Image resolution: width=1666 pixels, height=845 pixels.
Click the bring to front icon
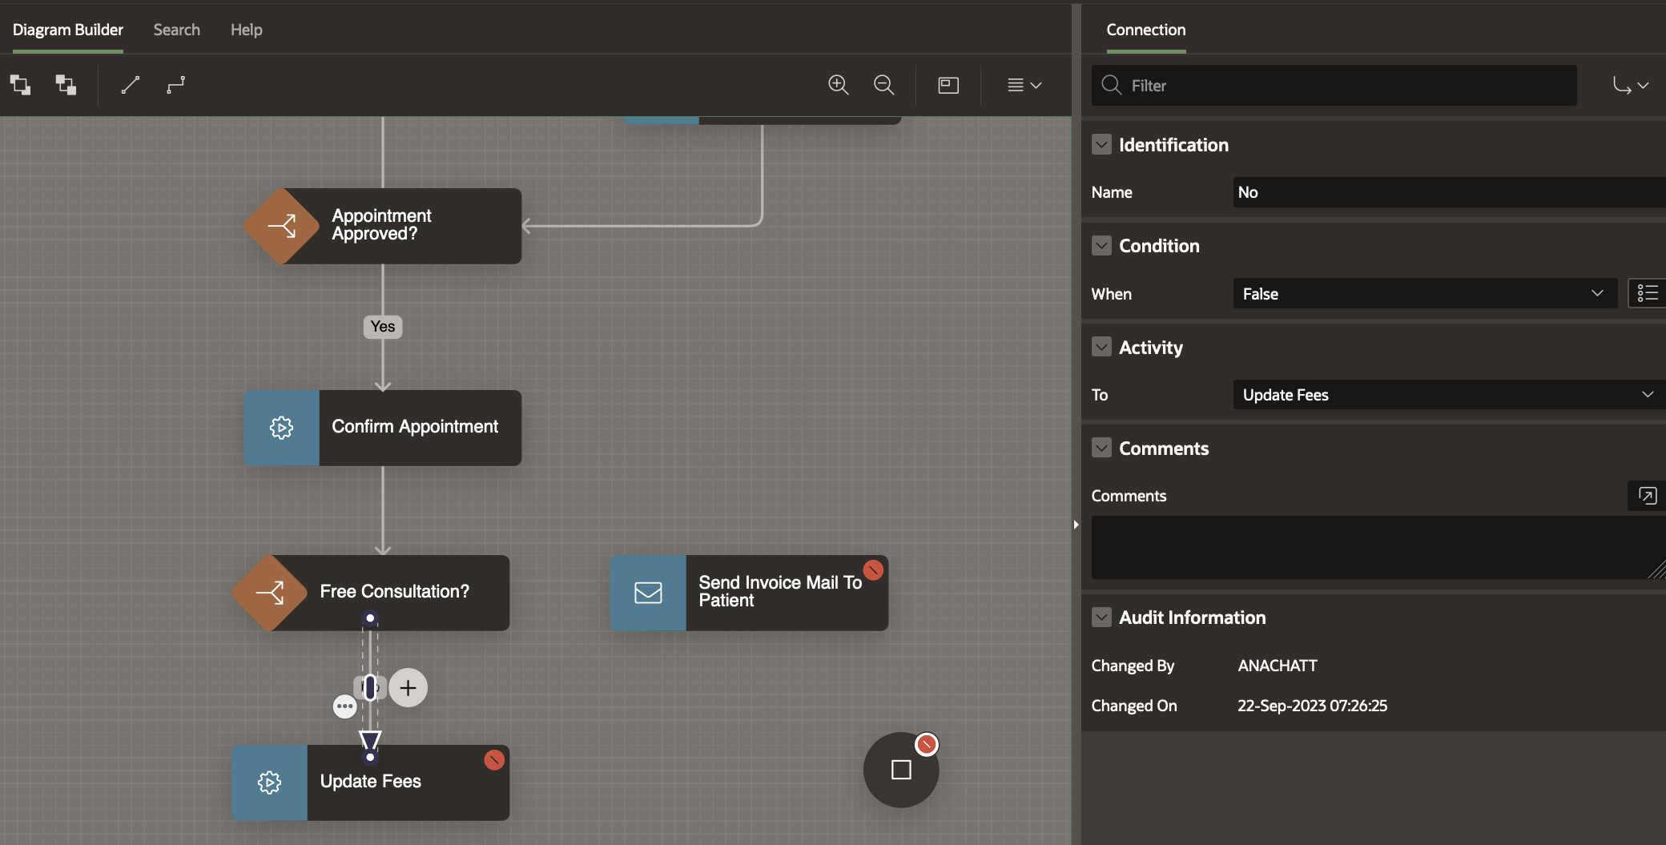(x=21, y=85)
